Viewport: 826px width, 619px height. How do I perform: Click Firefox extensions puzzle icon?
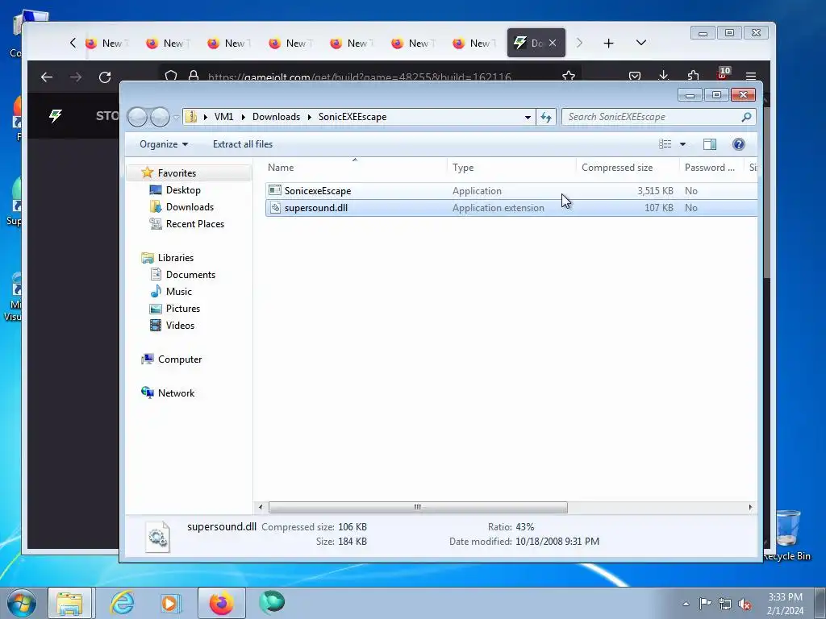[x=693, y=77]
